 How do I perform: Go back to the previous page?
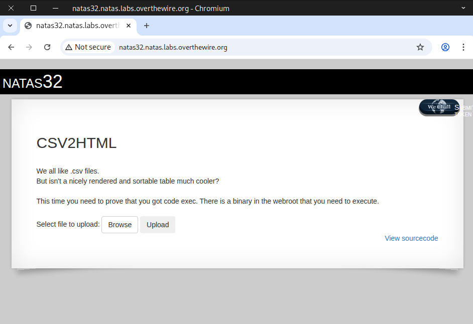[11, 47]
